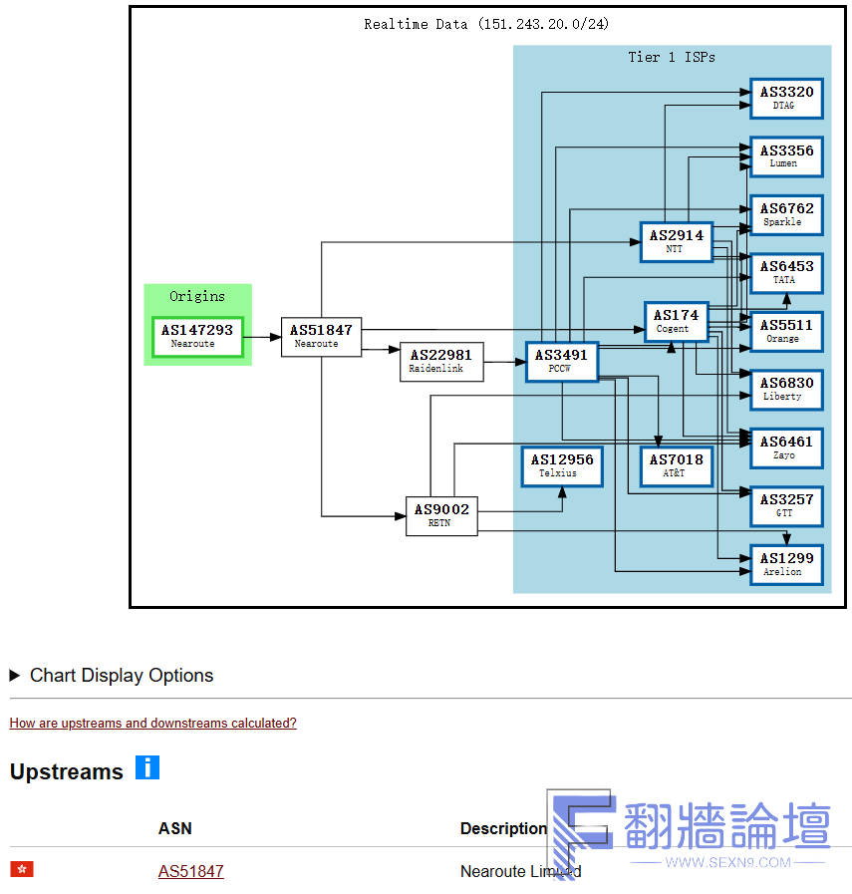Open the AS51847 link in Upstreams table
The image size is (852, 894).
tap(190, 871)
